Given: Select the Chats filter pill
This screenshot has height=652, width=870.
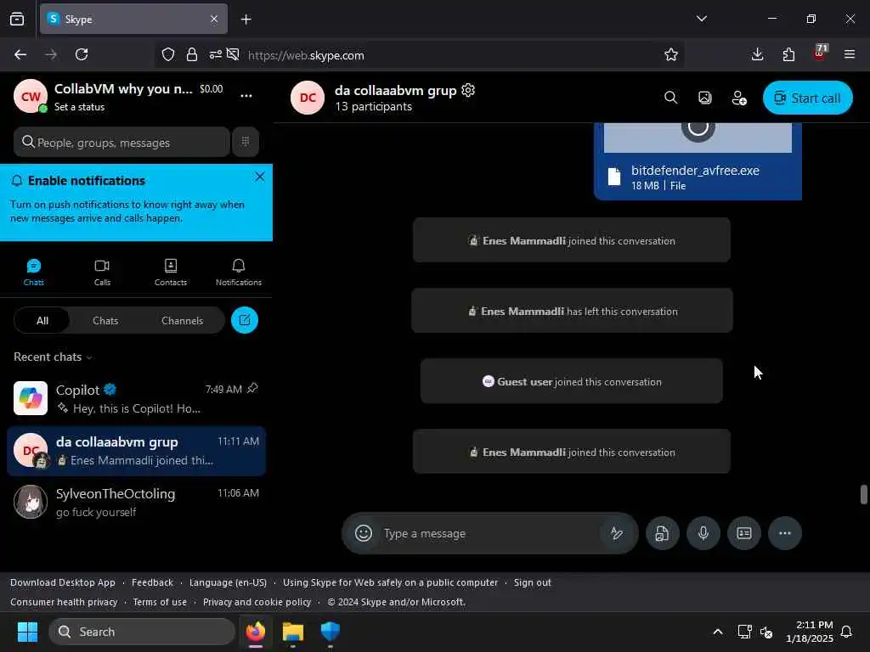Looking at the screenshot, I should 105,320.
